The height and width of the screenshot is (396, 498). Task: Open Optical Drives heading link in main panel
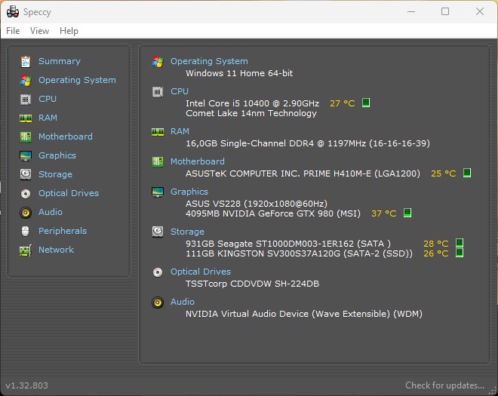pos(201,272)
